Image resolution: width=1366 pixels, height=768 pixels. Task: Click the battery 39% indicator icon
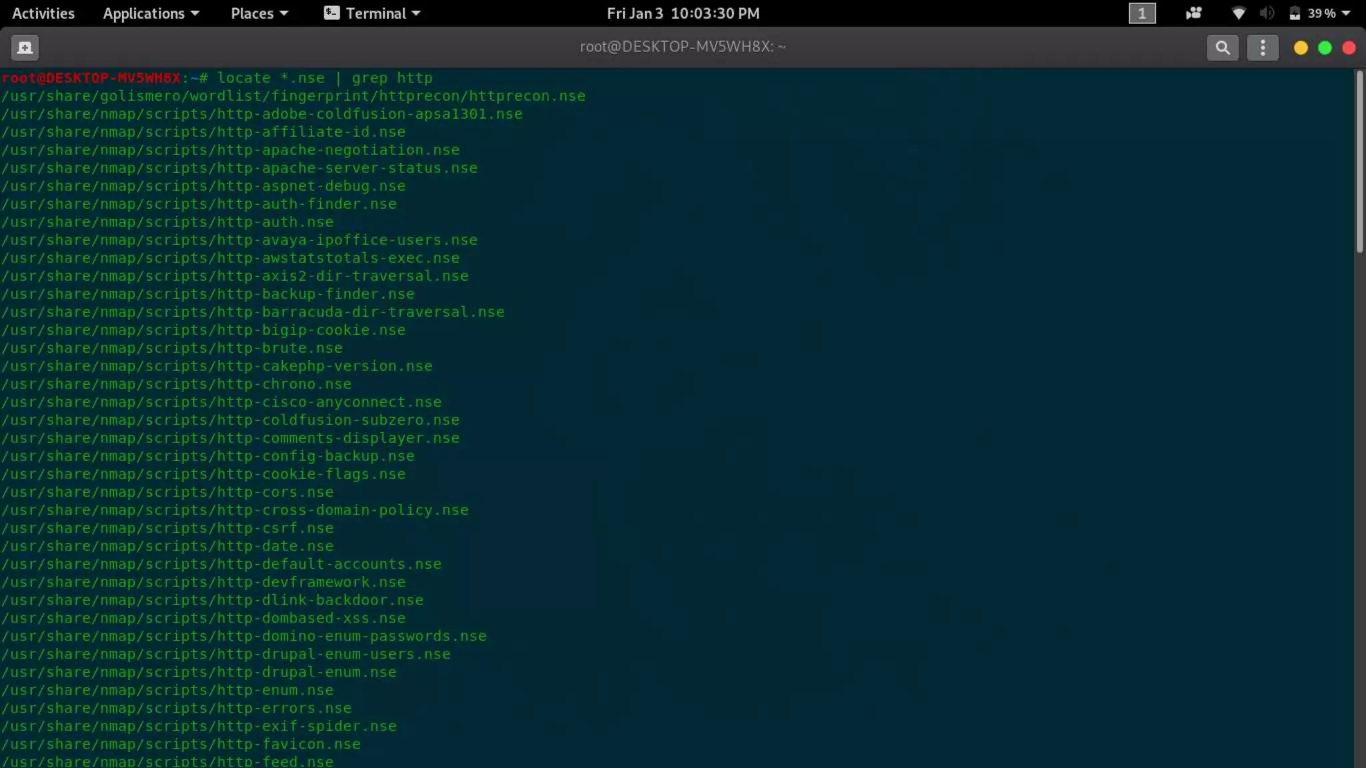click(1295, 13)
